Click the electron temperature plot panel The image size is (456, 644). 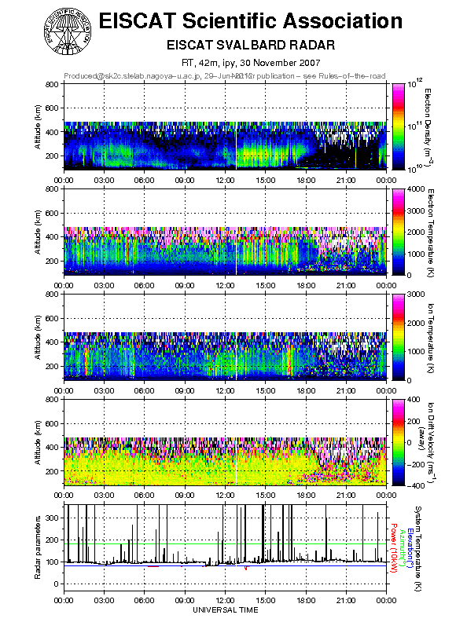(x=225, y=232)
